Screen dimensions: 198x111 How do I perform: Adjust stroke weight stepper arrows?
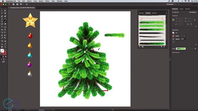point(181,36)
